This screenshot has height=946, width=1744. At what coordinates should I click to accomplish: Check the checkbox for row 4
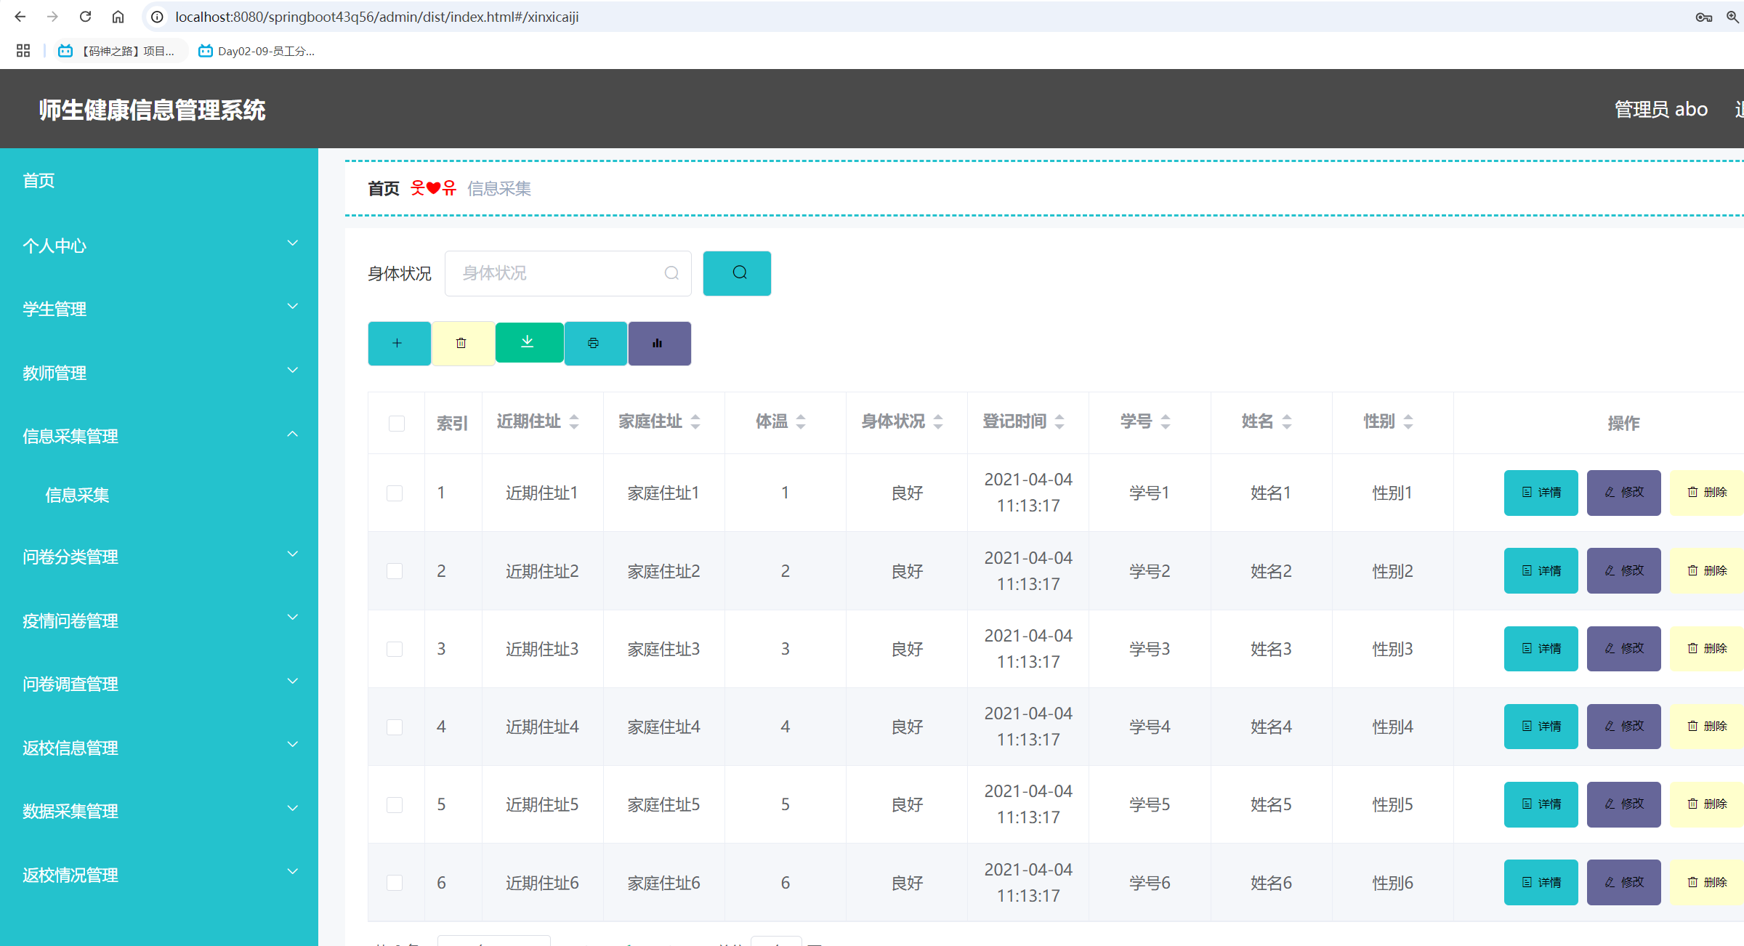[x=395, y=727]
